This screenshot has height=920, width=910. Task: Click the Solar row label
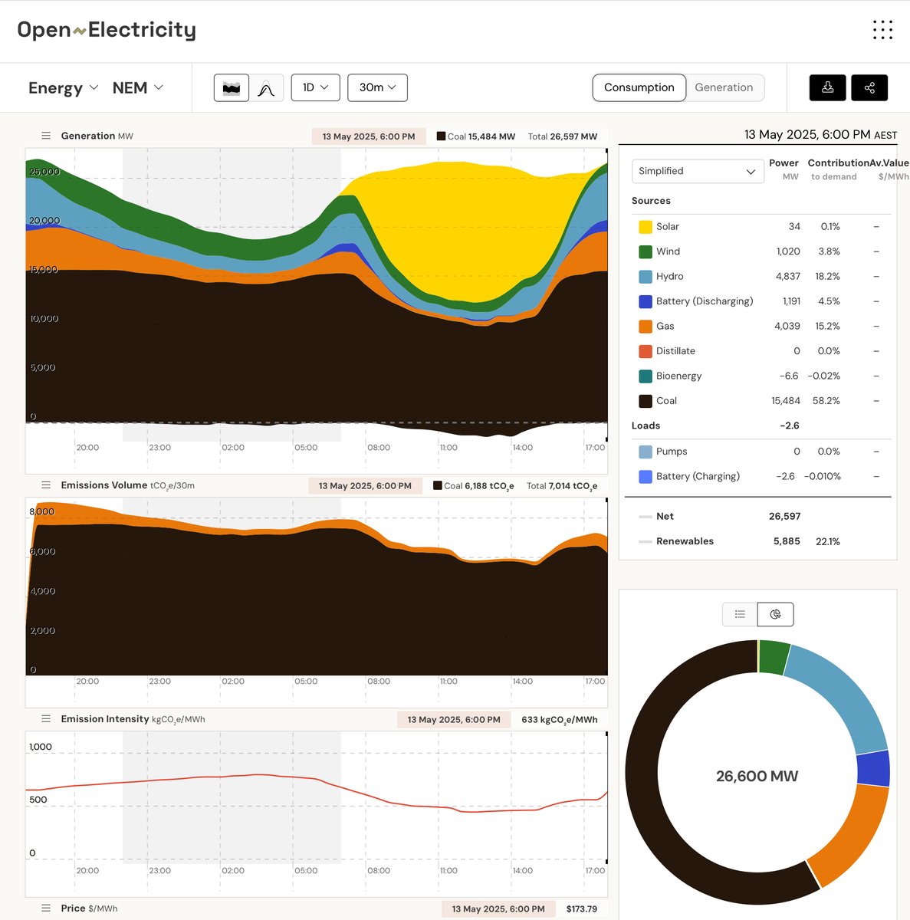coord(667,226)
